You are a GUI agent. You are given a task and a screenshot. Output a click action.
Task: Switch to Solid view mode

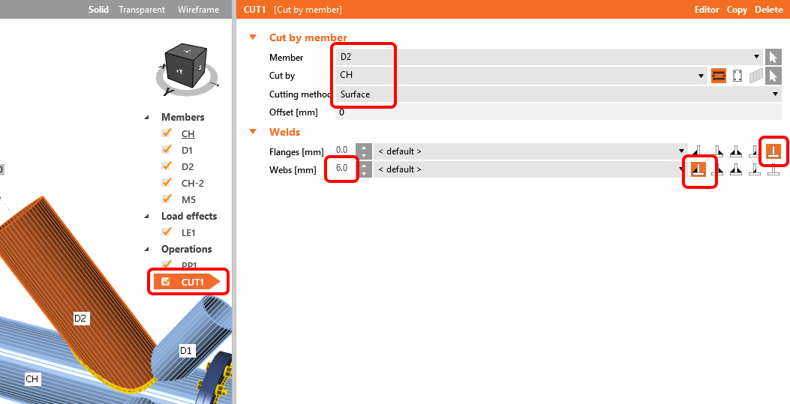[x=98, y=10]
